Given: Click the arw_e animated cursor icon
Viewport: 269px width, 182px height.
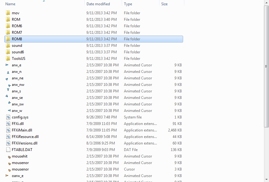Looking at the screenshot, I should [x=7, y=65].
